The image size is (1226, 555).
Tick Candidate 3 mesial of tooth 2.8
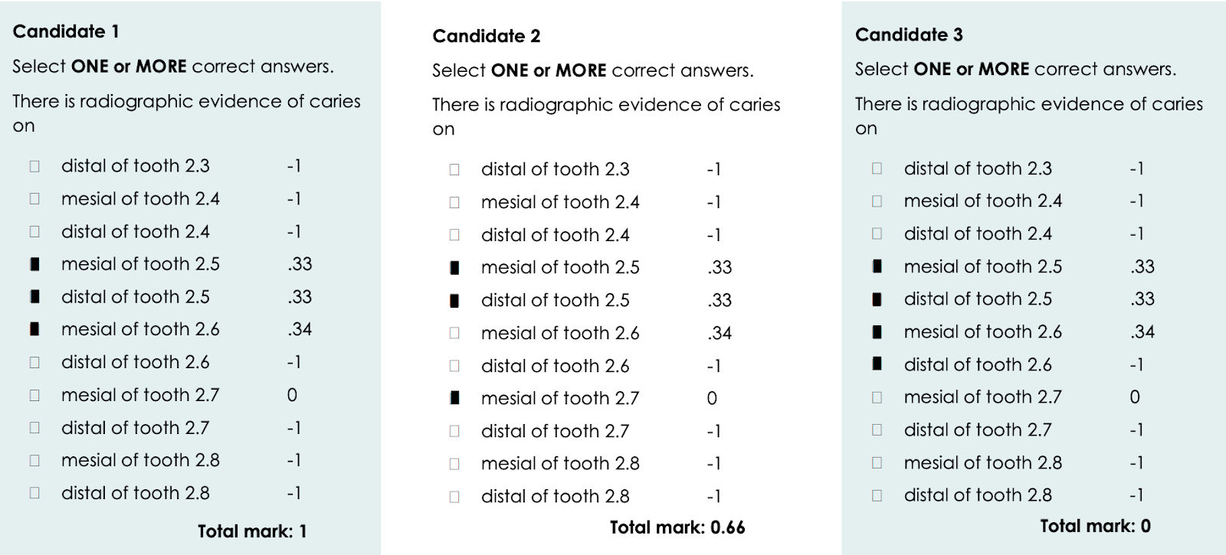point(877,462)
